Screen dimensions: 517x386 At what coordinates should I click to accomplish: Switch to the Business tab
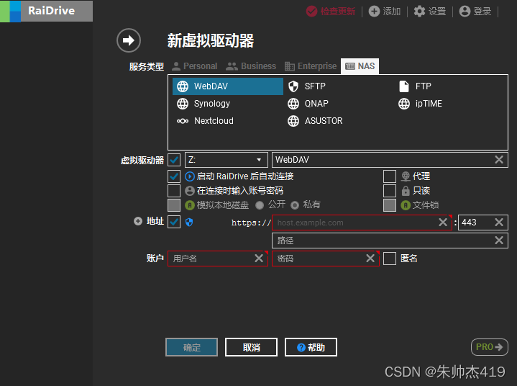pyautogui.click(x=251, y=66)
